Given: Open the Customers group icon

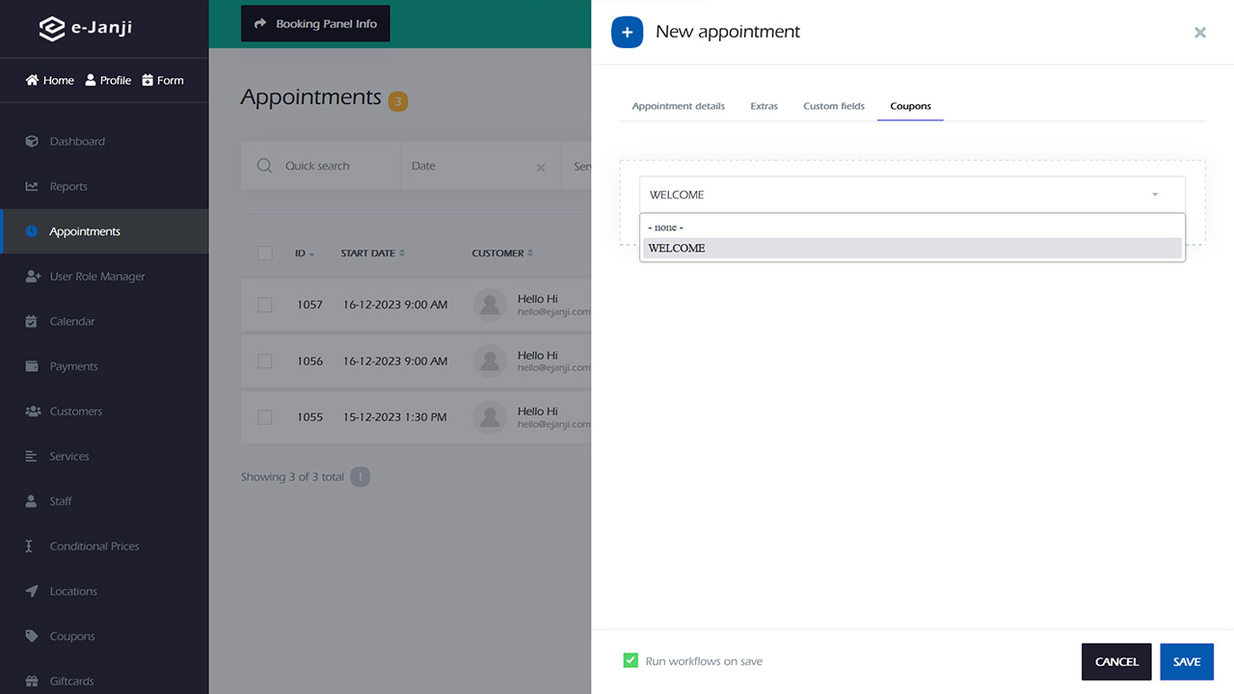Looking at the screenshot, I should [x=32, y=411].
